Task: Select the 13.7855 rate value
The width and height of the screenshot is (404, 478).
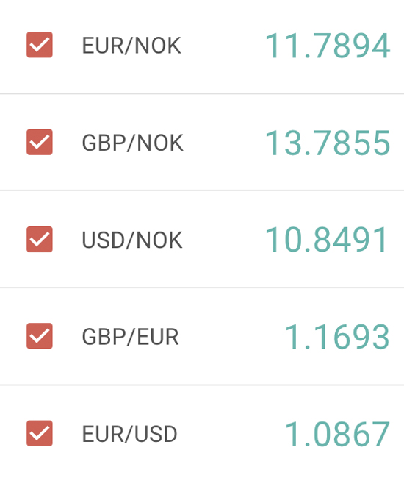Action: 328,143
